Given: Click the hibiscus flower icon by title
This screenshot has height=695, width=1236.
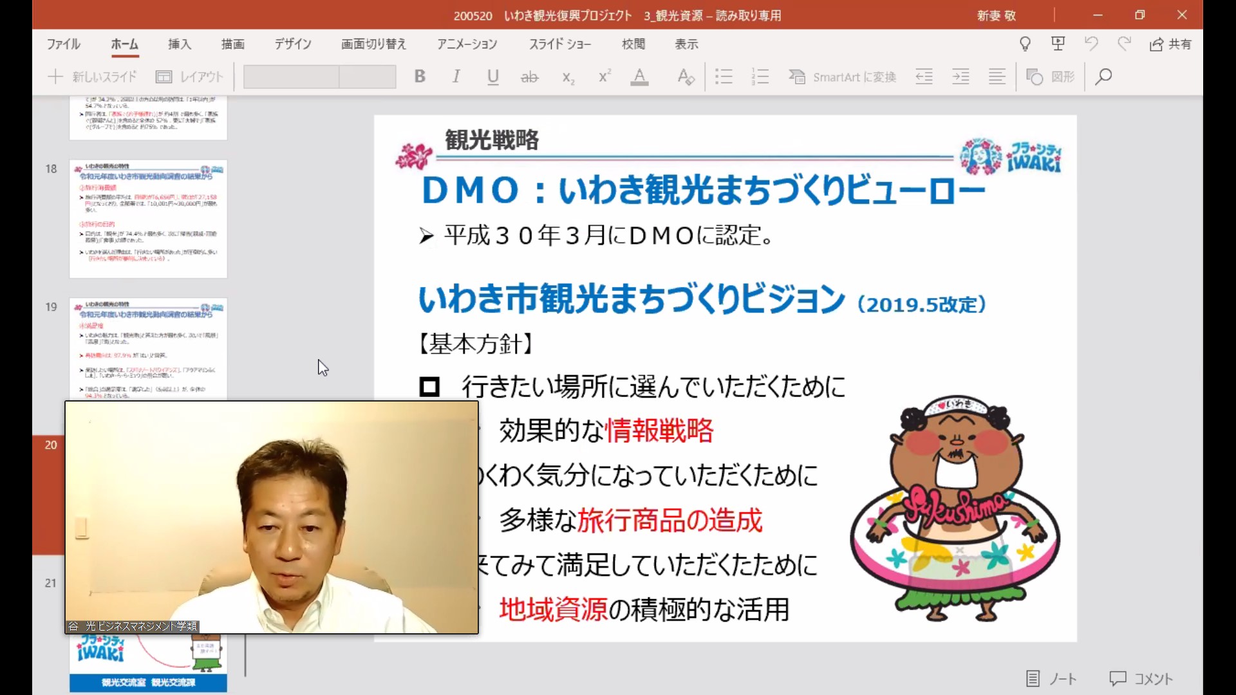Looking at the screenshot, I should [414, 155].
